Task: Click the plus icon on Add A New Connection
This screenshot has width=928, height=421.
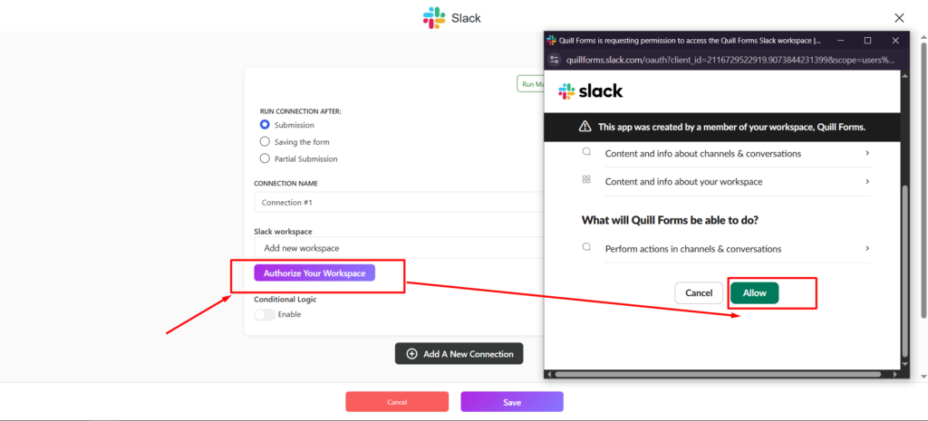Action: coord(412,354)
